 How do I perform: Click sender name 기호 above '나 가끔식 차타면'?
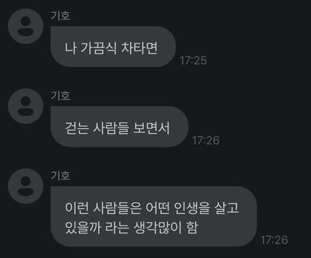tap(60, 16)
